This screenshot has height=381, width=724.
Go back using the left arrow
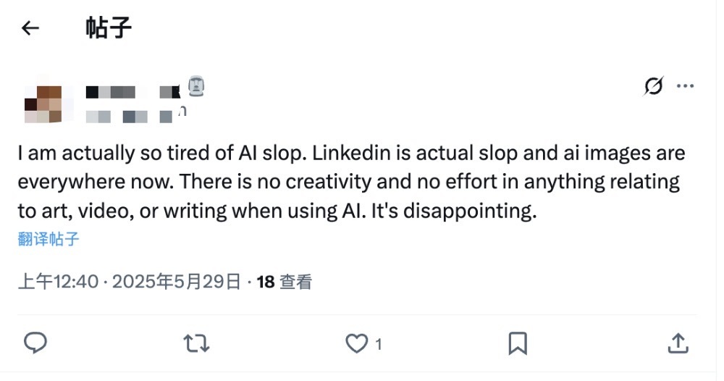(x=30, y=28)
